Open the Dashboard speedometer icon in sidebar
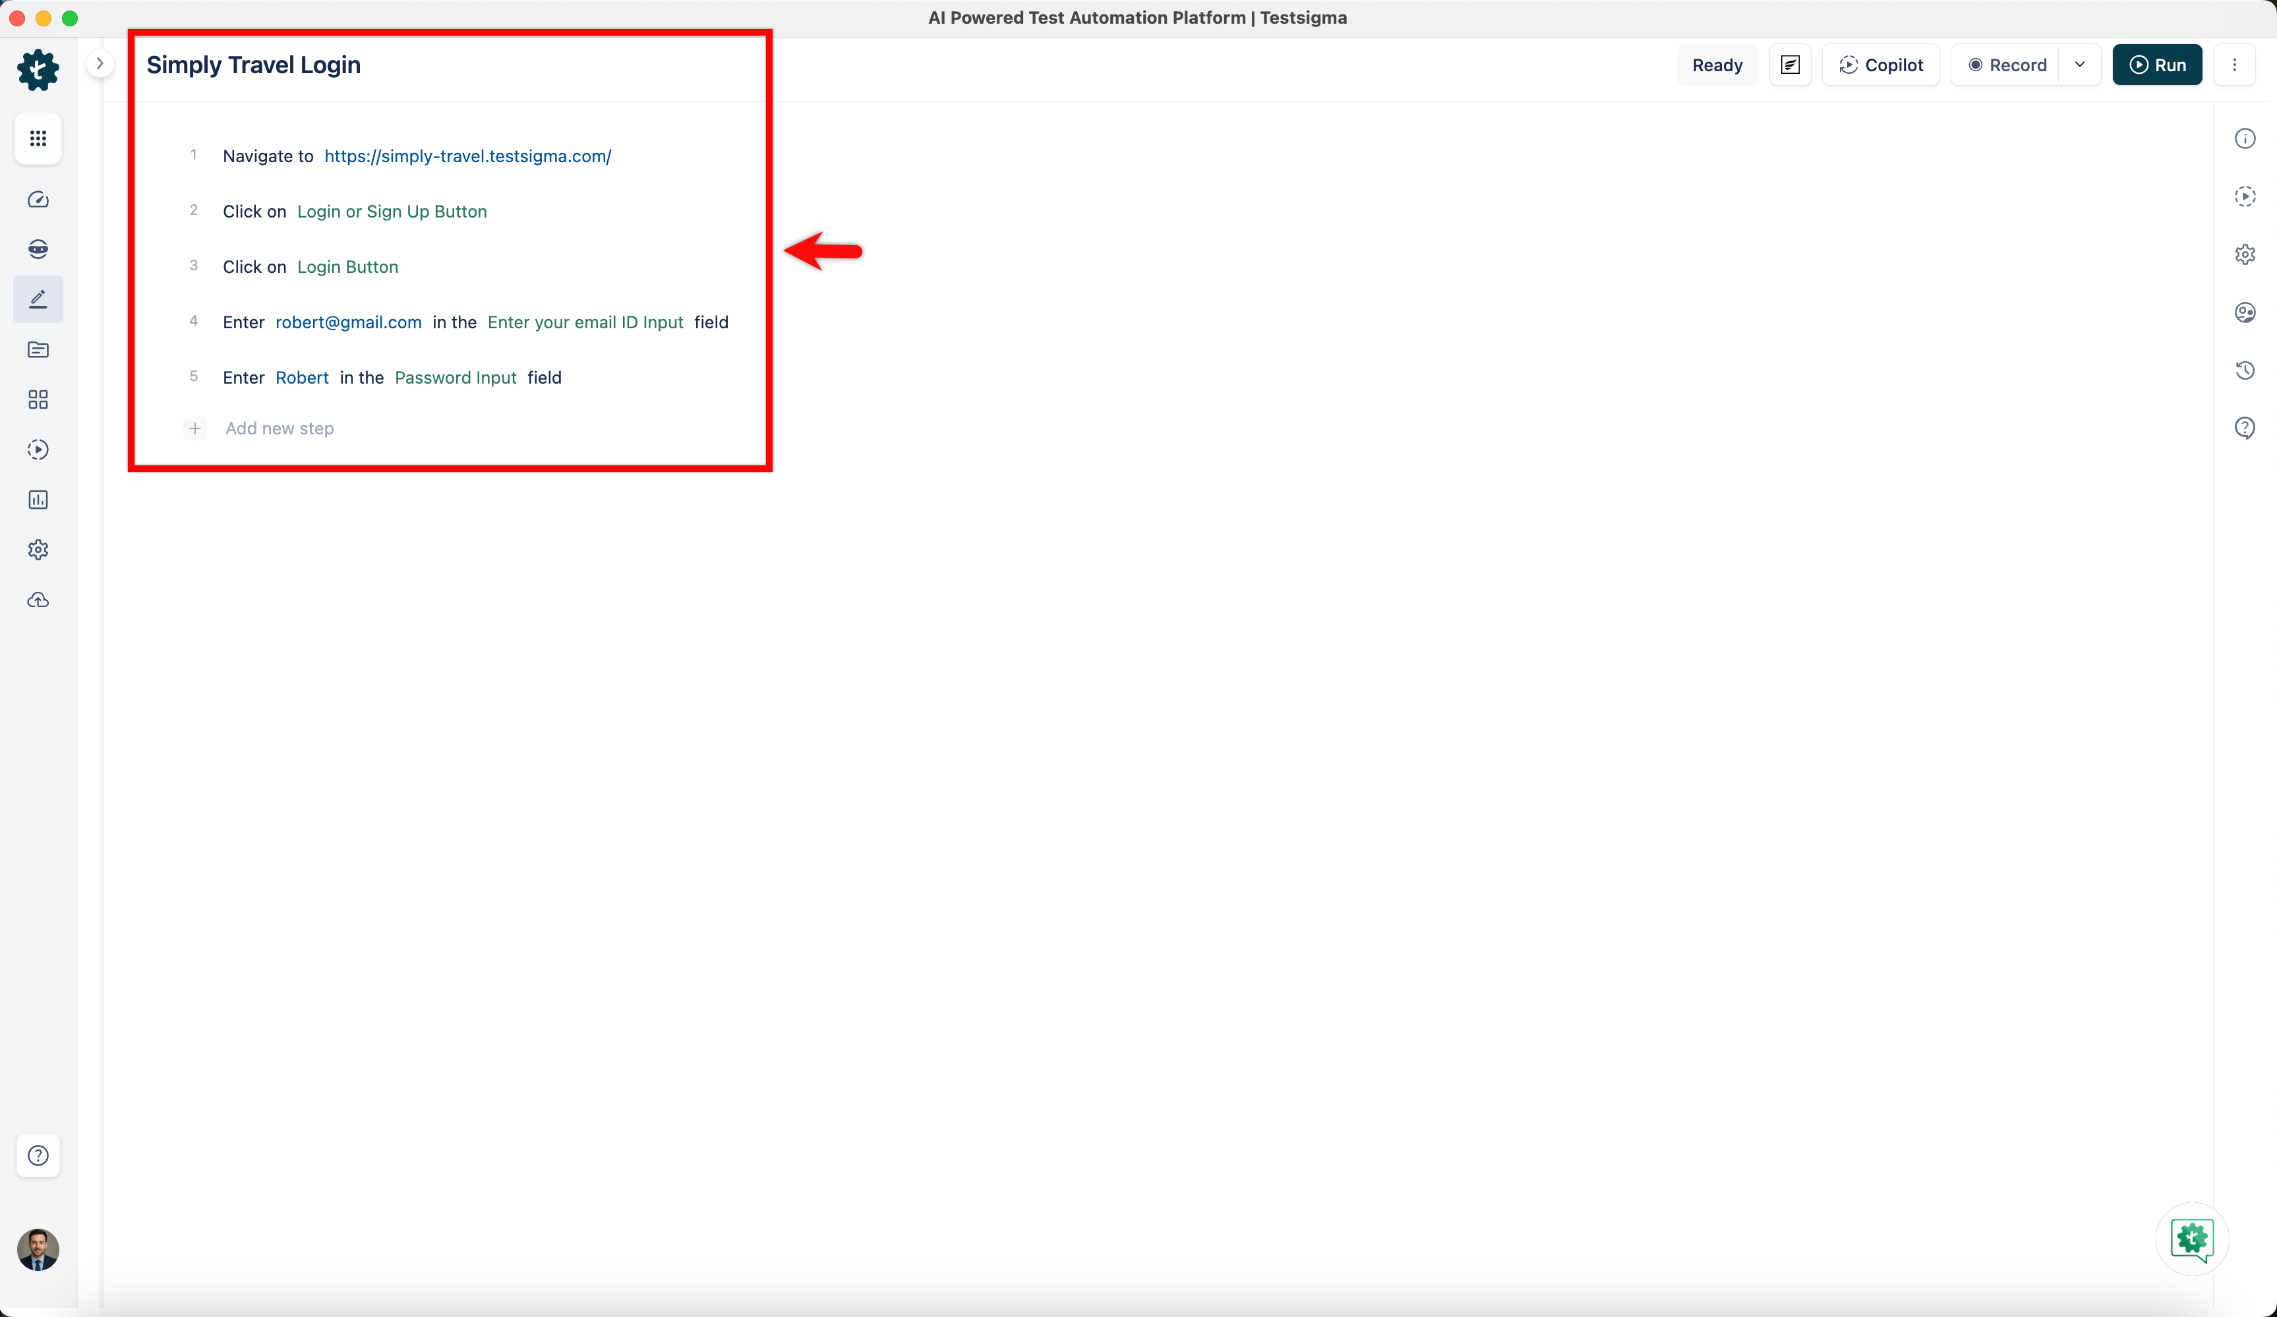The height and width of the screenshot is (1317, 2277). click(x=38, y=200)
